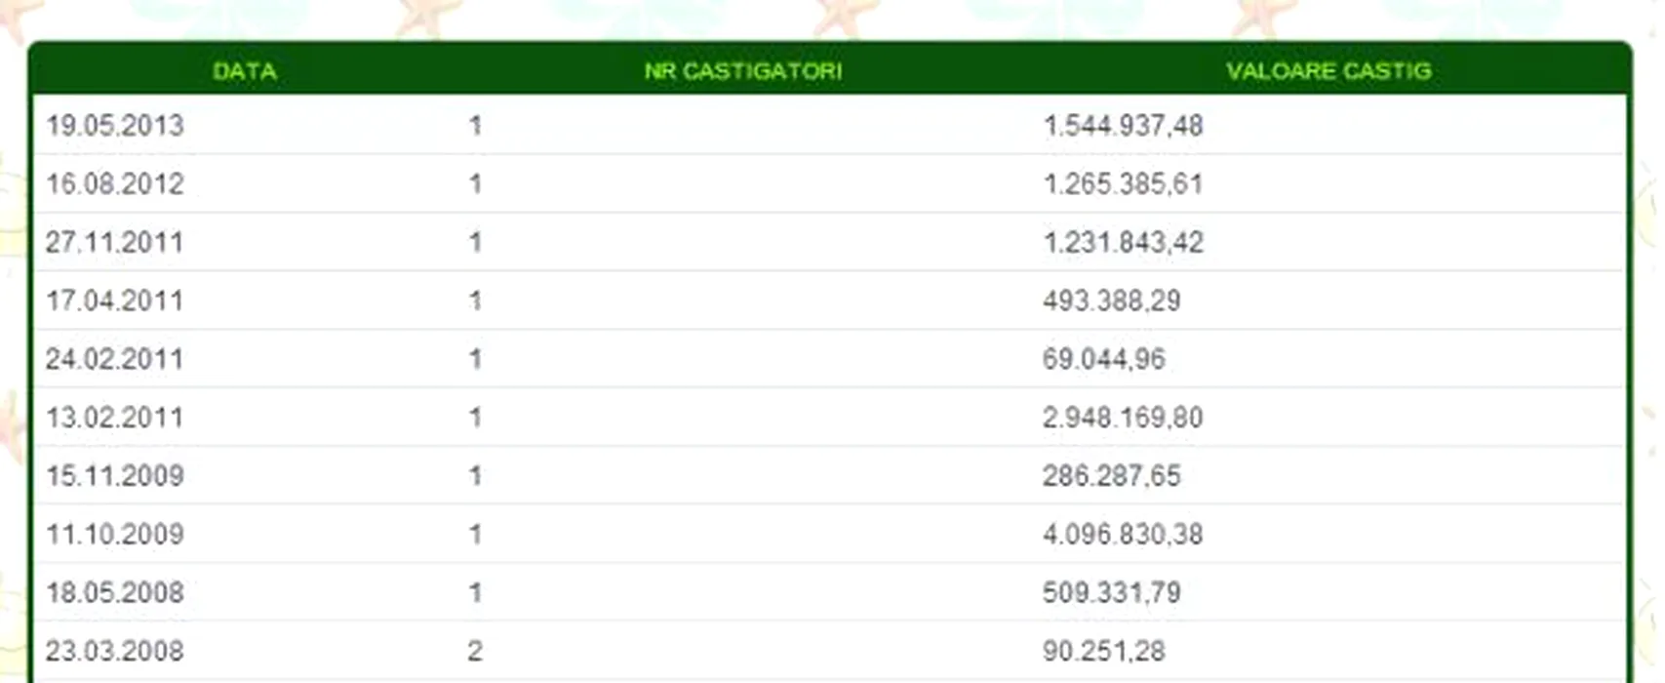
Task: Click the DATA column header
Action: (244, 71)
